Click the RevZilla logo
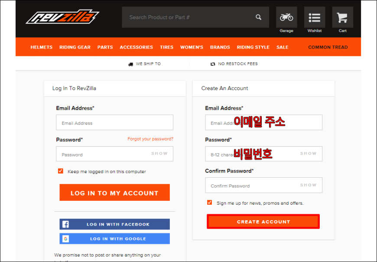This screenshot has width=377, height=262. tap(62, 17)
